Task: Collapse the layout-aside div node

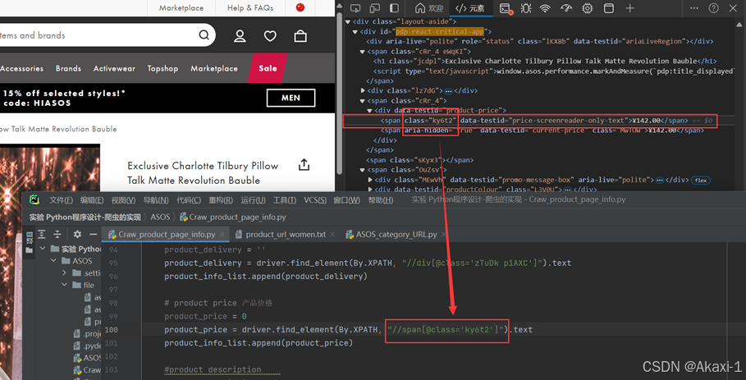Action: [348, 22]
